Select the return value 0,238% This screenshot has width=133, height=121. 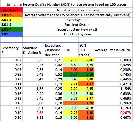pyautogui.click(x=113, y=70)
